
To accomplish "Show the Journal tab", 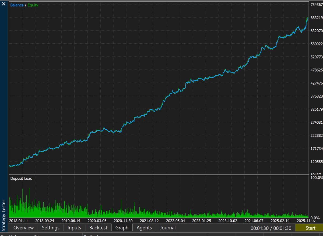I will [168, 228].
